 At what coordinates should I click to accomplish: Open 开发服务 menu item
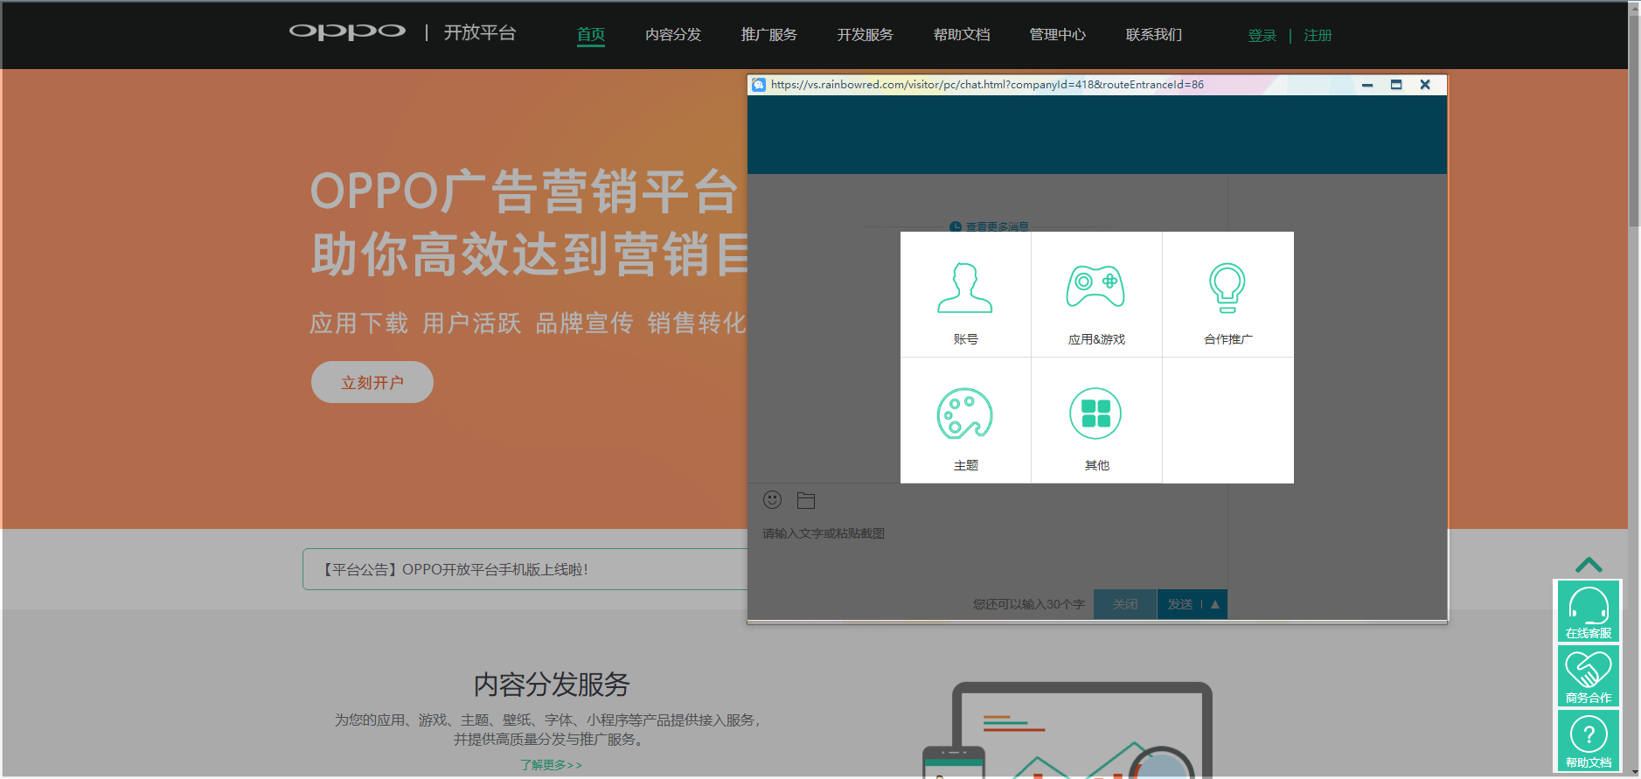pyautogui.click(x=866, y=35)
